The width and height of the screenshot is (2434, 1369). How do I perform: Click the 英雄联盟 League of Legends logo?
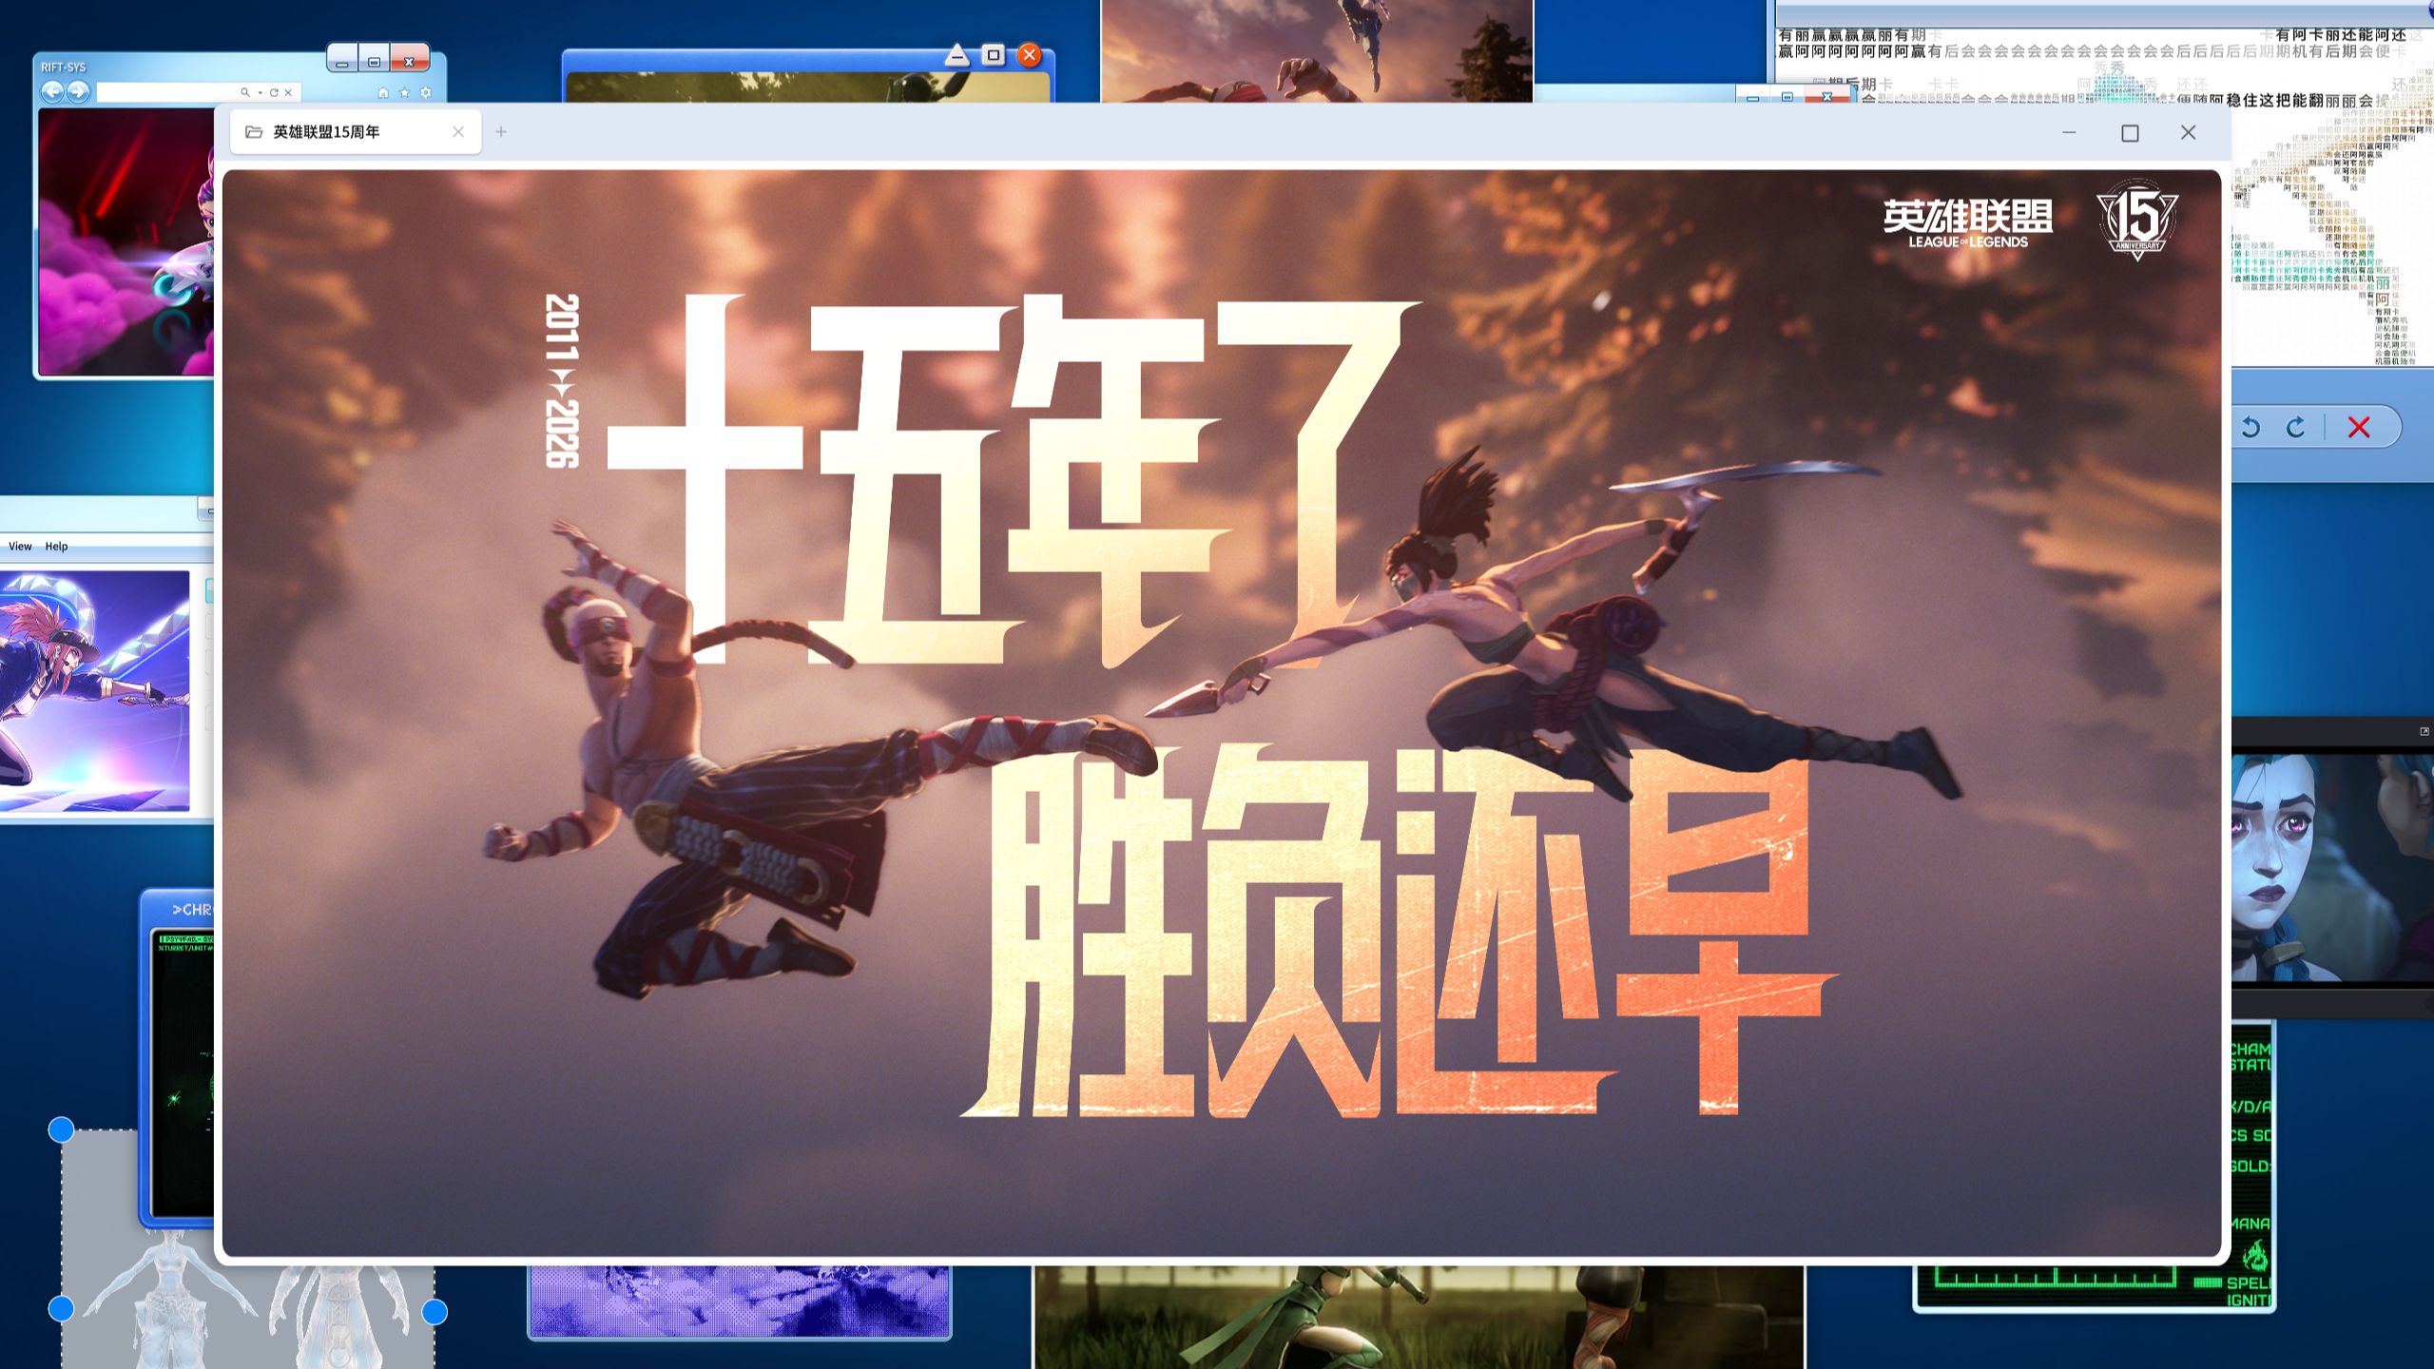(x=1967, y=223)
